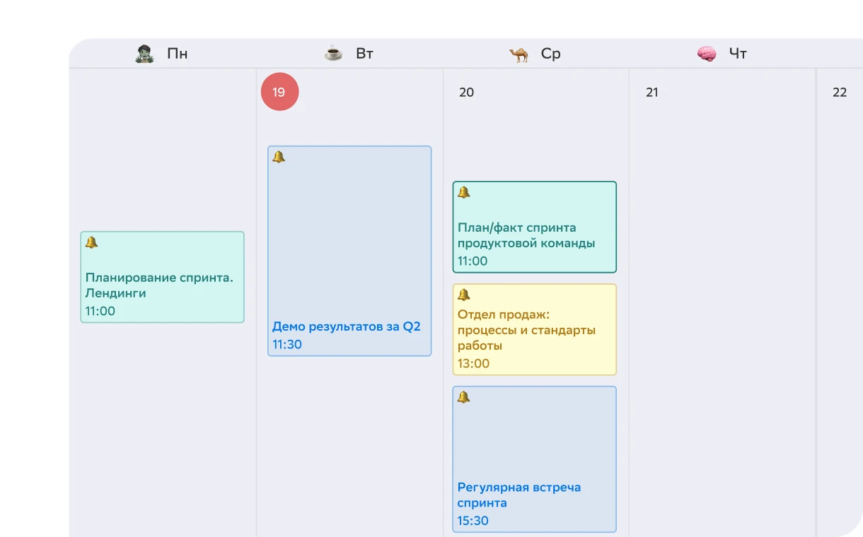863x537 pixels.
Task: Click the zombie emoji beside Пн header
Action: click(144, 54)
